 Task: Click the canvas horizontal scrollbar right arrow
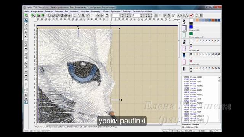(176, 124)
